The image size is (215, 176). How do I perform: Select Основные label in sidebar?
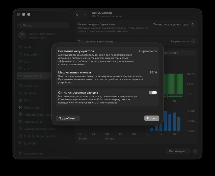point(31,86)
